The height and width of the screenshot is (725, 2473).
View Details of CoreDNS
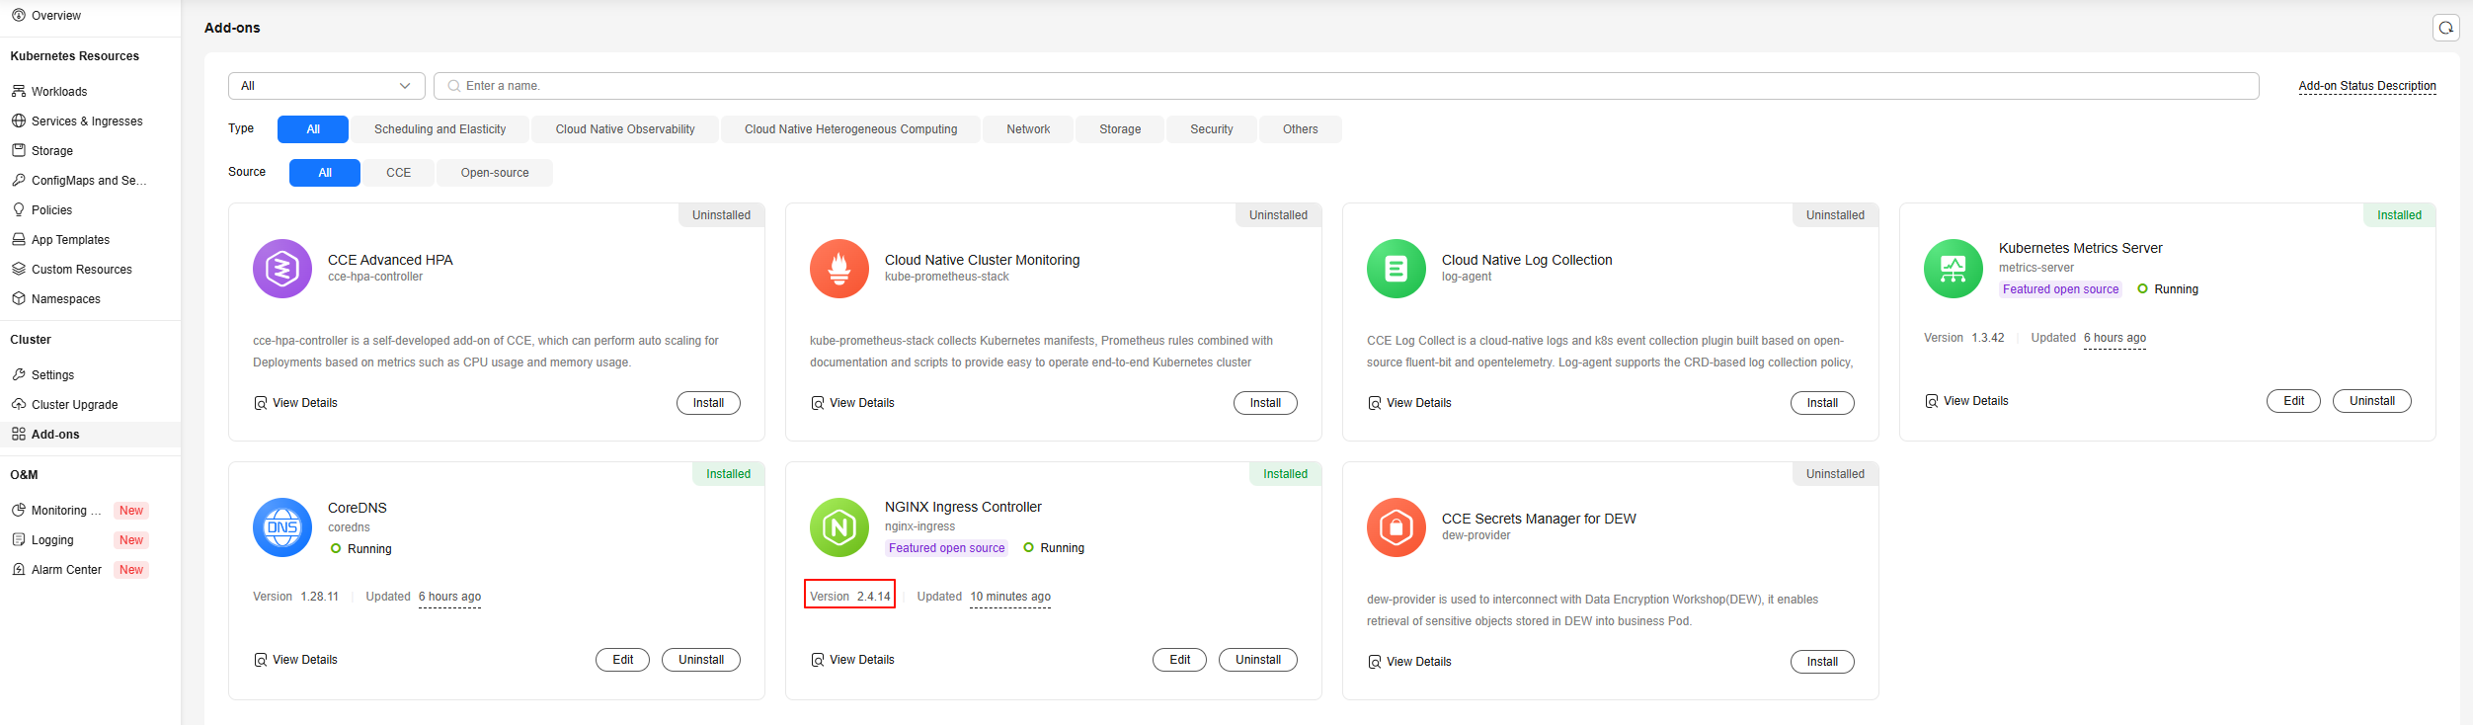tap(295, 660)
